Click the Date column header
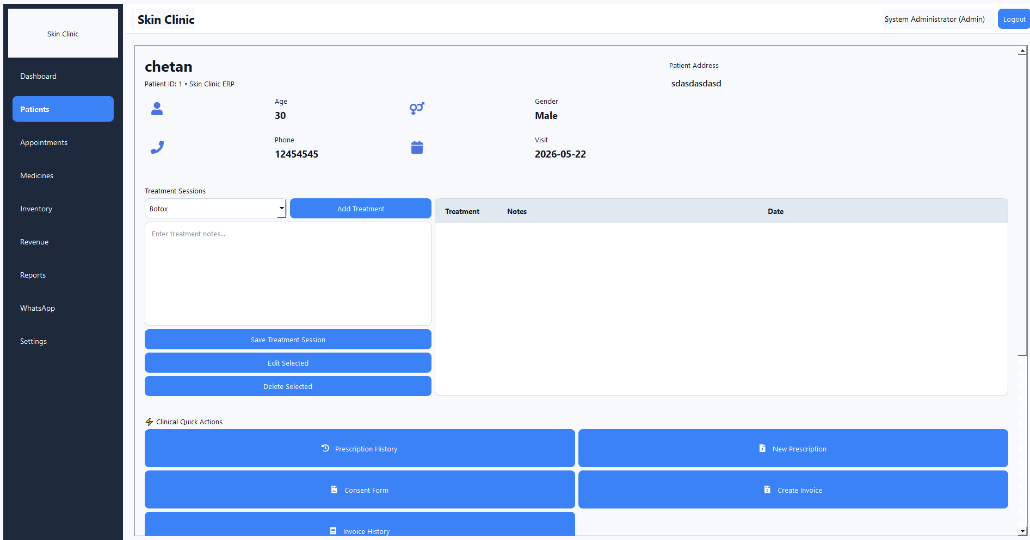Screen dimensions: 1030x540 775,211
